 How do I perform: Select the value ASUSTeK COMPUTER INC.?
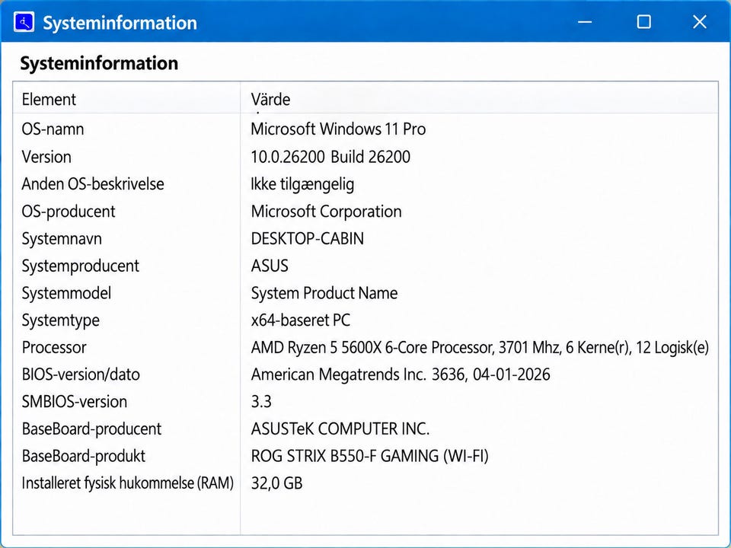tap(340, 429)
